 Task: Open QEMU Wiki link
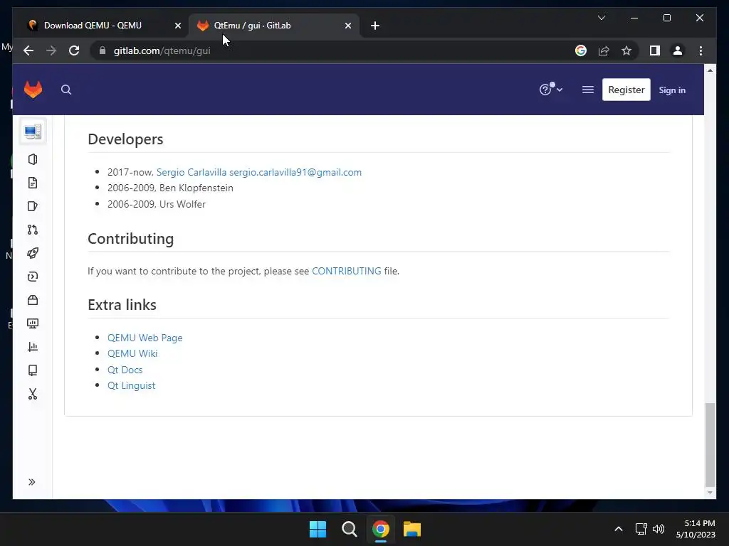coord(132,354)
